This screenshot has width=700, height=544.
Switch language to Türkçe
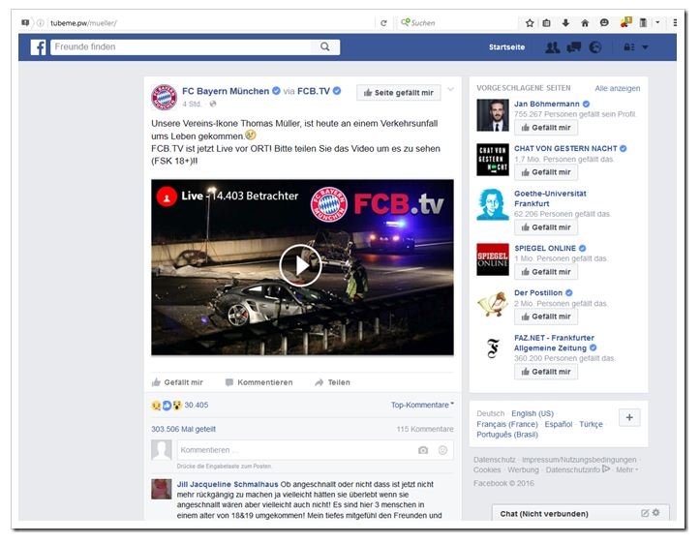[x=591, y=424]
